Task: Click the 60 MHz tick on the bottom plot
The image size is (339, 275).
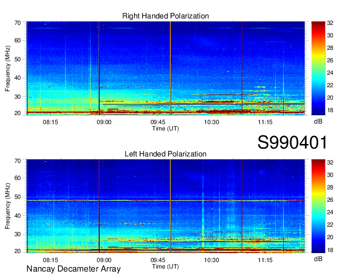Action: (x=17, y=178)
